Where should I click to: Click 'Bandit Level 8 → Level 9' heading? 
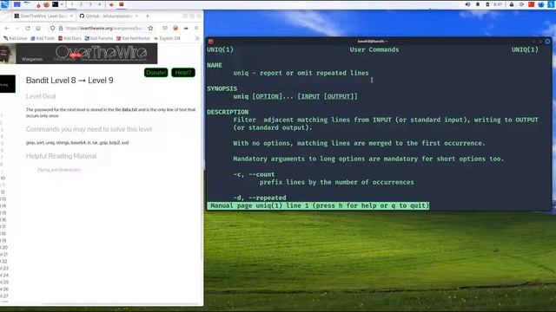pos(69,81)
